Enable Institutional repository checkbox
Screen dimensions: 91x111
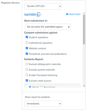(27, 43)
